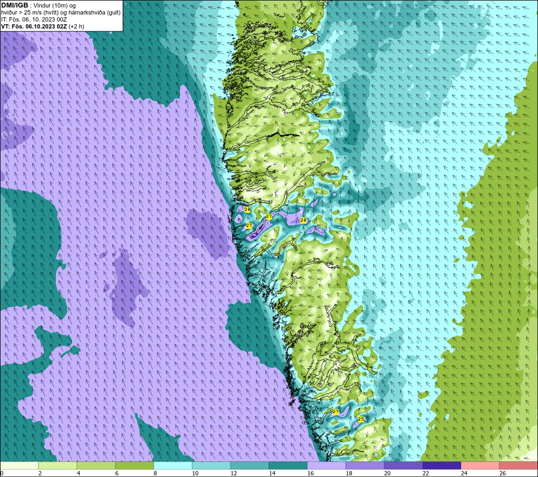Screen dimensions: 538x477
Task: Select the legend swatch for 2–4 m/s
Action: tap(58, 465)
